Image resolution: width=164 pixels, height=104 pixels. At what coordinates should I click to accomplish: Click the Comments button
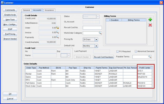pos(10,10)
